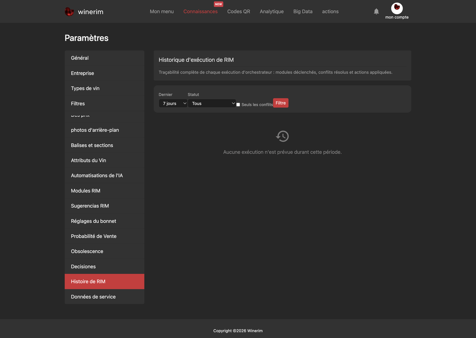476x338 pixels.
Task: Open the Codes QR menu item
Action: 239,11
